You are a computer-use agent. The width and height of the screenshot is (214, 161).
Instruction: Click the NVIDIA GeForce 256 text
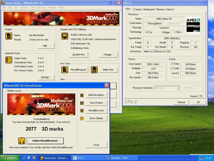click(x=81, y=35)
